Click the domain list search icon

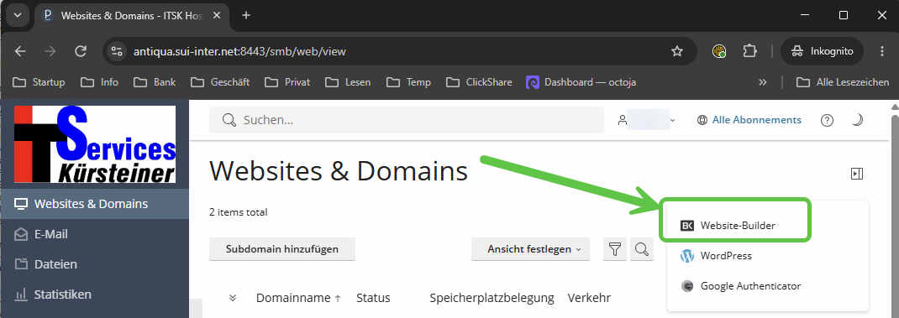tap(642, 249)
